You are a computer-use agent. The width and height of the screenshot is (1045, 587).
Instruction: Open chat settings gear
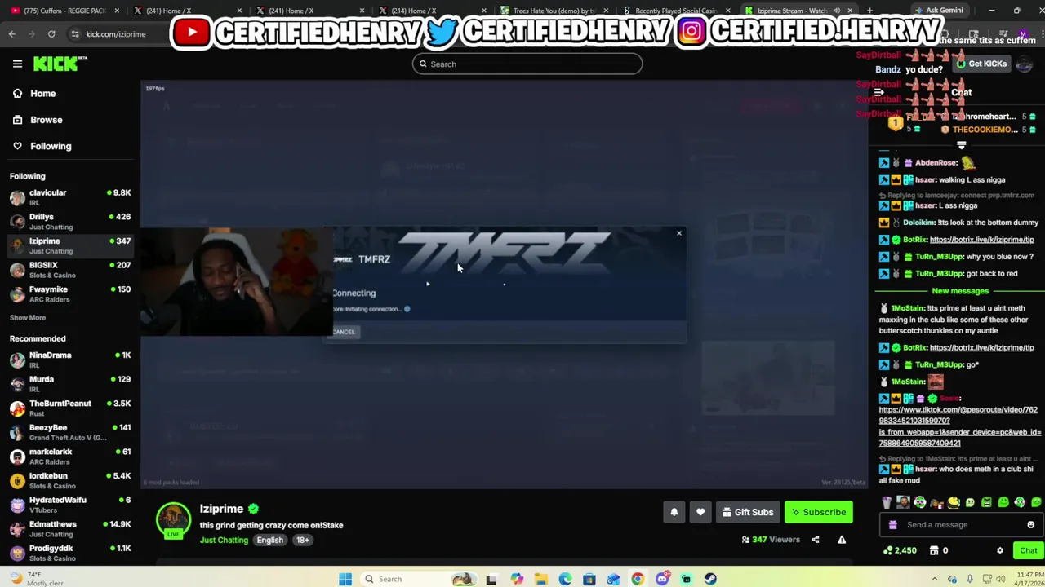[x=1000, y=551]
